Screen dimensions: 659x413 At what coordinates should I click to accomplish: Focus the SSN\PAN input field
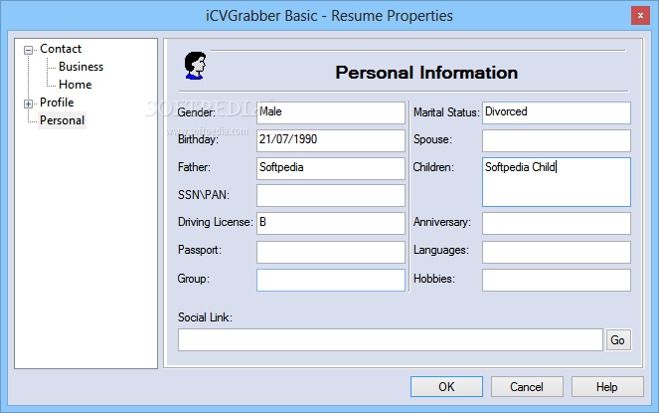tap(331, 196)
